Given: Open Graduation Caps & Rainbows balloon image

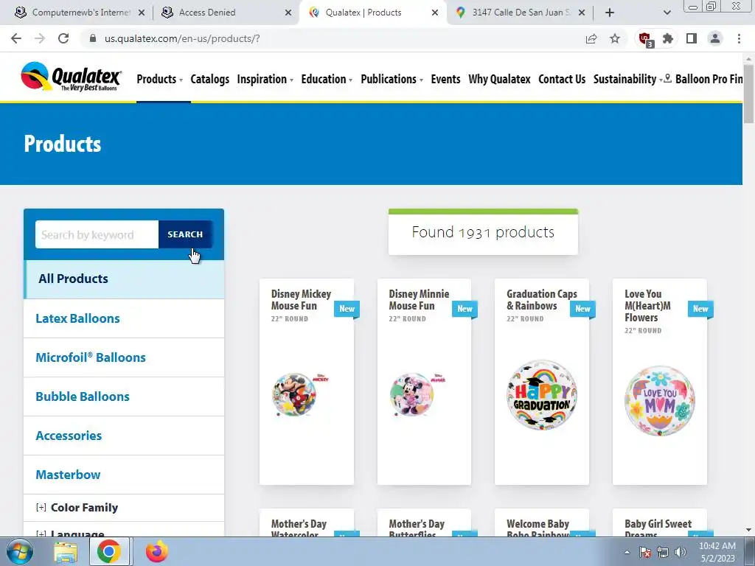Looking at the screenshot, I should tap(542, 395).
